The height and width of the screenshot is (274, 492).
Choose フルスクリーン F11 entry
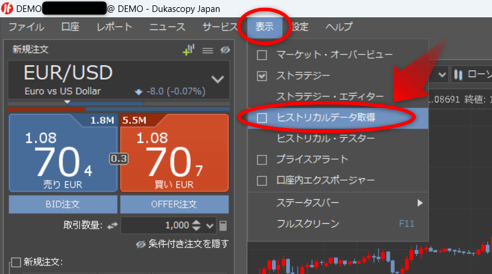[338, 224]
